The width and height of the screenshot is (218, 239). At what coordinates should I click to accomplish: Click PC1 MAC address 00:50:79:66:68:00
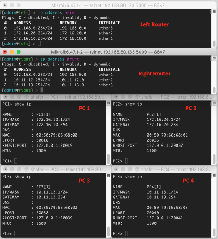click(x=57, y=135)
